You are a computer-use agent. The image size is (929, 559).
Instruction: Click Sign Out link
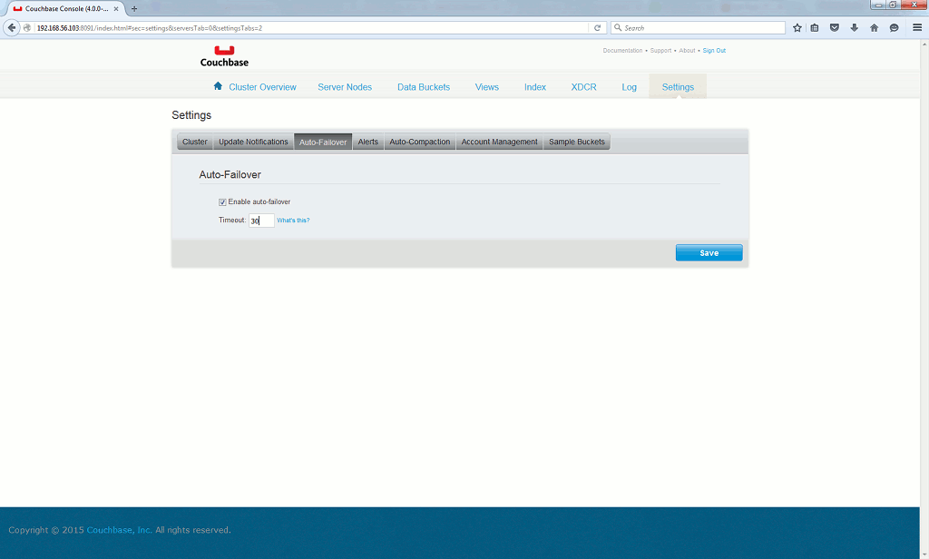714,51
